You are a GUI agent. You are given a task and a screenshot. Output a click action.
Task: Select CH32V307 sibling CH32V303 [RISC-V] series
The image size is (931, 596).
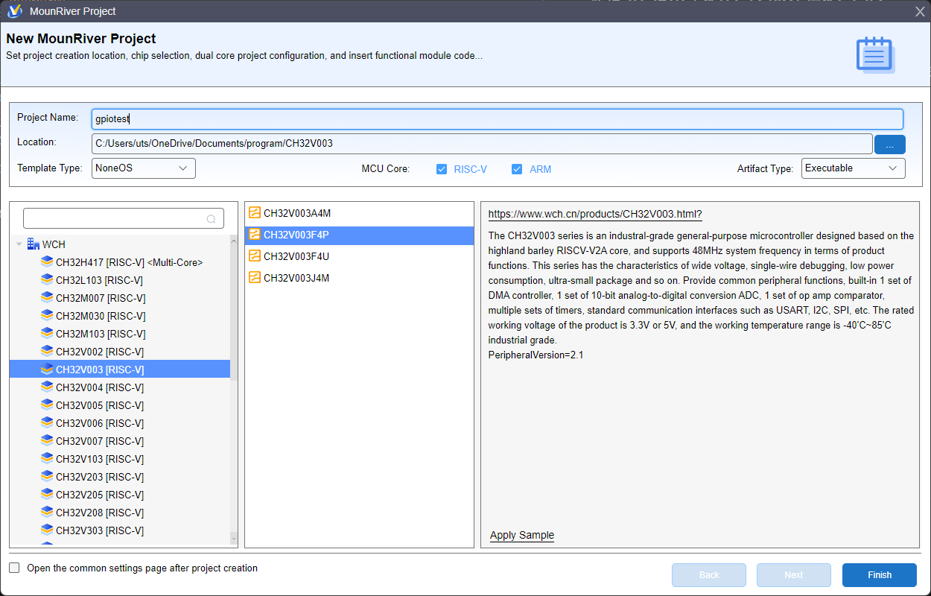click(x=99, y=530)
